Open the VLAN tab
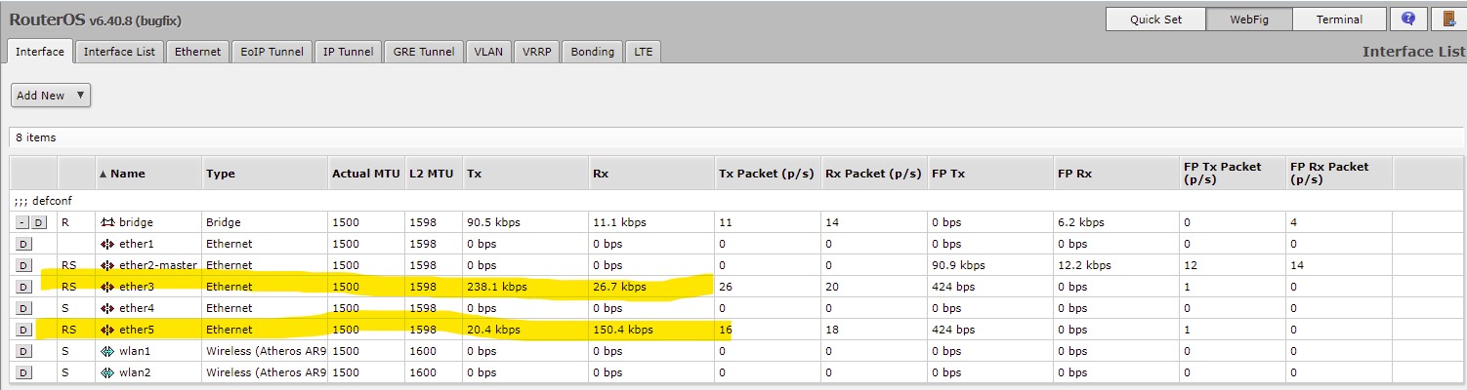 [x=488, y=52]
